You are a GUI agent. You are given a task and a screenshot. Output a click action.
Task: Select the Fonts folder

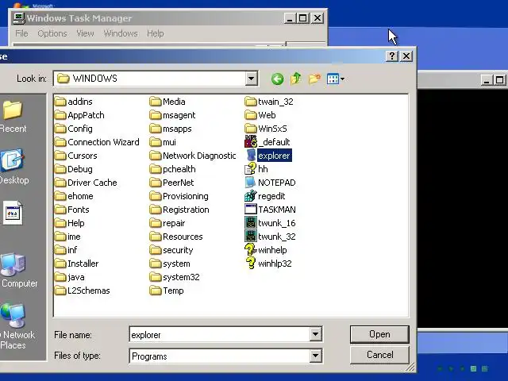click(x=72, y=210)
